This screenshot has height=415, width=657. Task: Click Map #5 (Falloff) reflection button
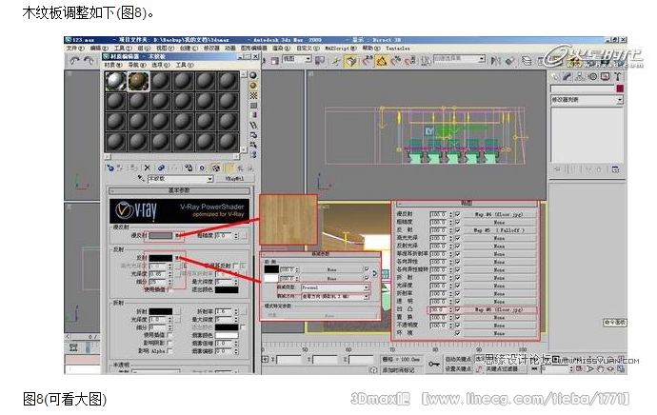[x=498, y=230]
